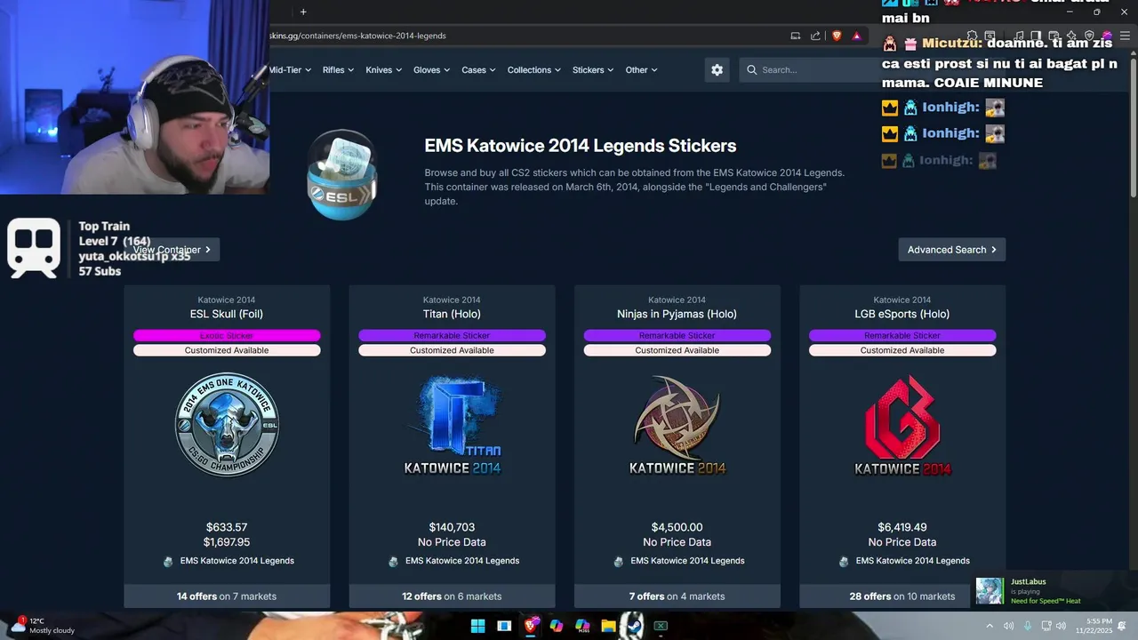
Task: Click the Ninjas in Pyjamas (Holo) title
Action: (x=677, y=314)
